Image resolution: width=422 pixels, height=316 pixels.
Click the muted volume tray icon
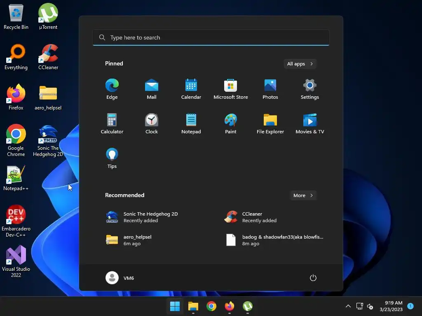[370, 306]
